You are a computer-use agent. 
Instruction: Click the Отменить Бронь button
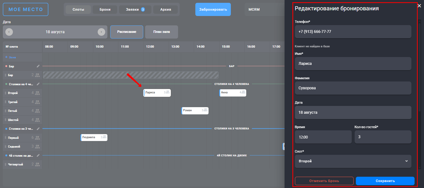pyautogui.click(x=324, y=181)
